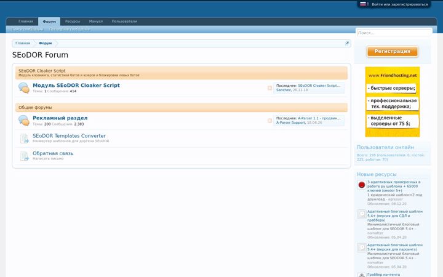Click the page icon beside 'SEoDOR Templates Converter'
The width and height of the screenshot is (443, 277).
pos(24,138)
